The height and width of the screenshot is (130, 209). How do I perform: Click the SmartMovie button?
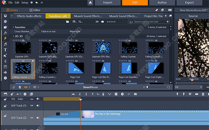[x=91, y=87]
